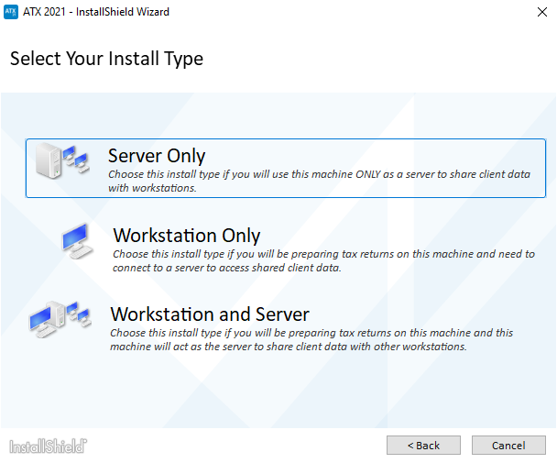Click the Workstation Only description text

[x=321, y=260]
